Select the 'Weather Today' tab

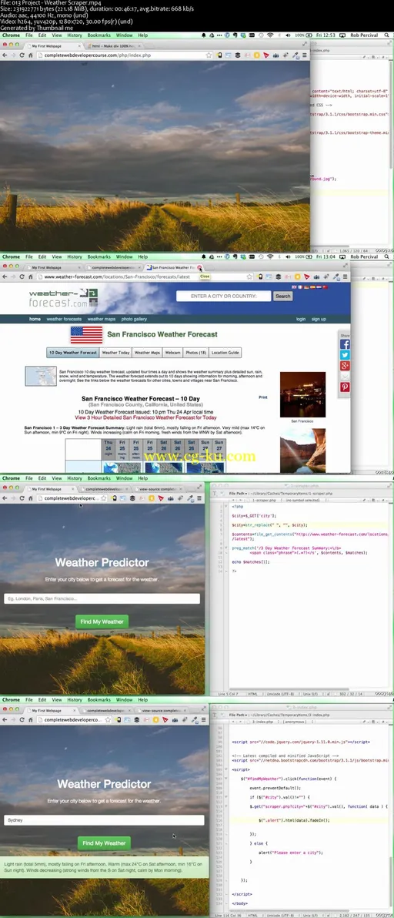pyautogui.click(x=115, y=353)
